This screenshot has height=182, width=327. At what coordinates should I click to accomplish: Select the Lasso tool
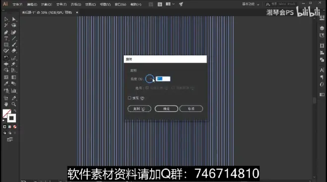(14, 25)
